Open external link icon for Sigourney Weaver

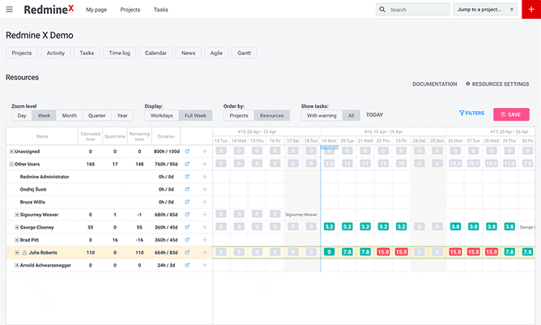click(x=187, y=215)
